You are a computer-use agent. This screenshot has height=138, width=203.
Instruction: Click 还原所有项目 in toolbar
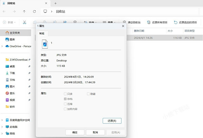tap(157, 22)
